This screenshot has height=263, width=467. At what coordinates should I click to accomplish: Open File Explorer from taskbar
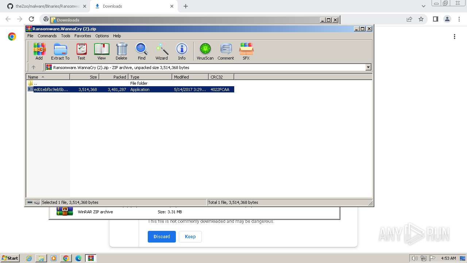click(x=41, y=258)
